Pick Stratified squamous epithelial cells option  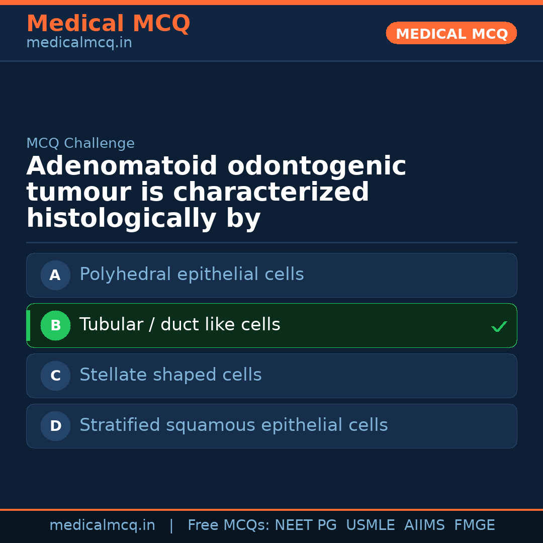233,425
